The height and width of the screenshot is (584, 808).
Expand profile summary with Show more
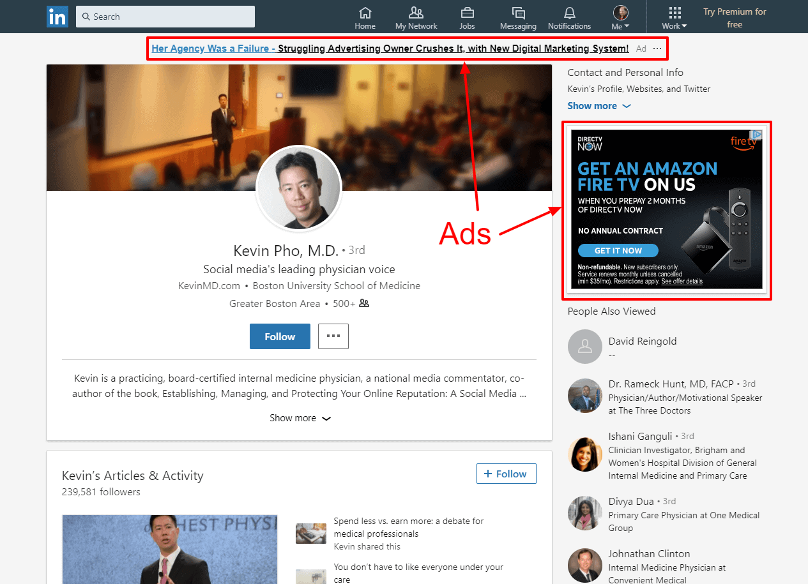300,418
